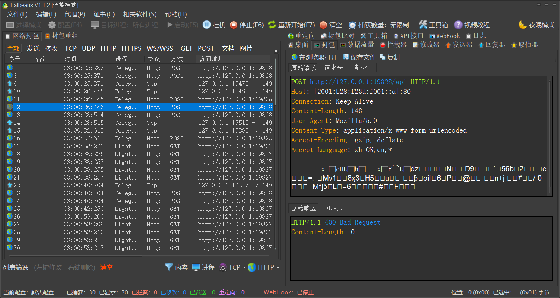Filter list by WS/WSS

coord(160,48)
